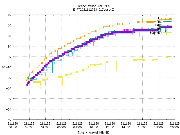Click the x-axis tick label '211128 12:00'

[x=110, y=125]
